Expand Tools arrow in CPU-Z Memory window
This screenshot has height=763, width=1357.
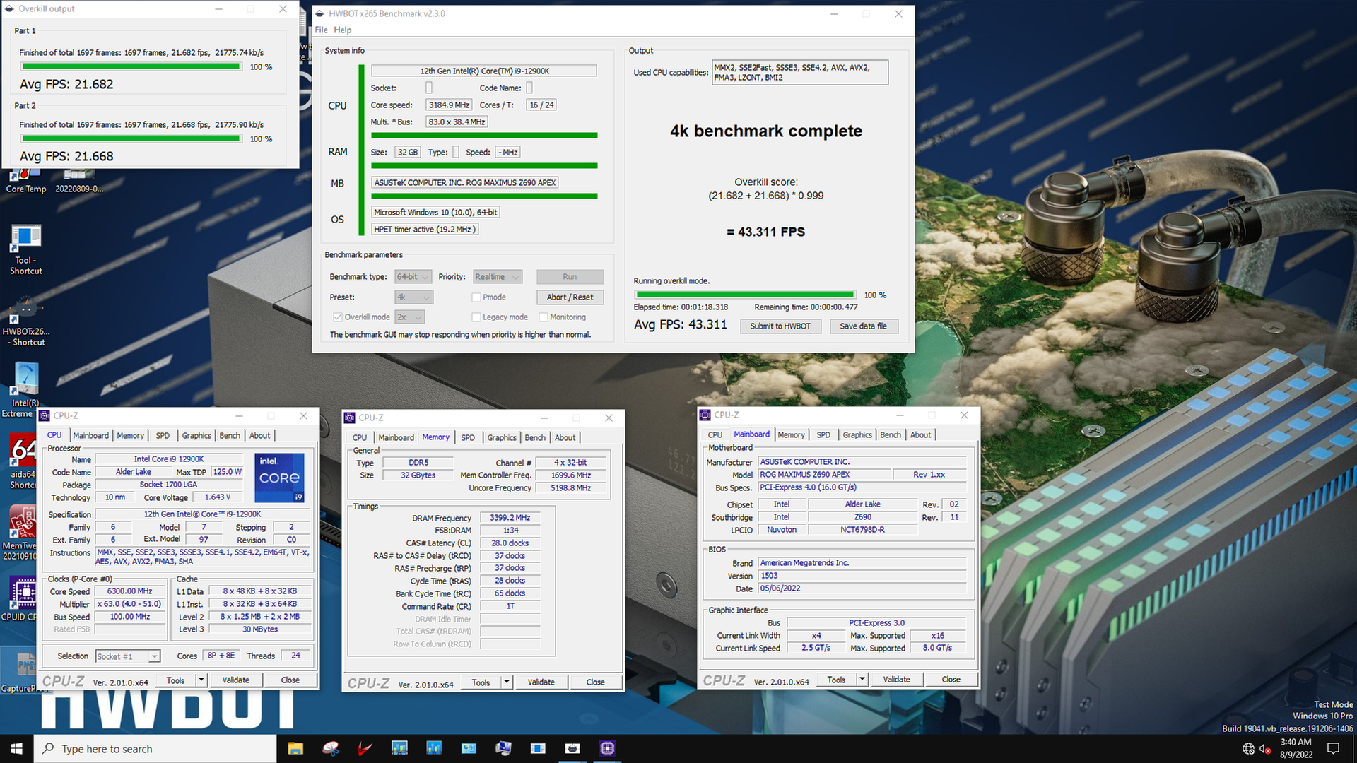click(507, 682)
